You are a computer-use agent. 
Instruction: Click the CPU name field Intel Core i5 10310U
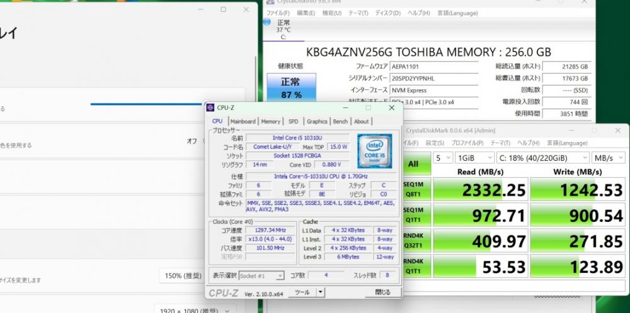pyautogui.click(x=297, y=138)
